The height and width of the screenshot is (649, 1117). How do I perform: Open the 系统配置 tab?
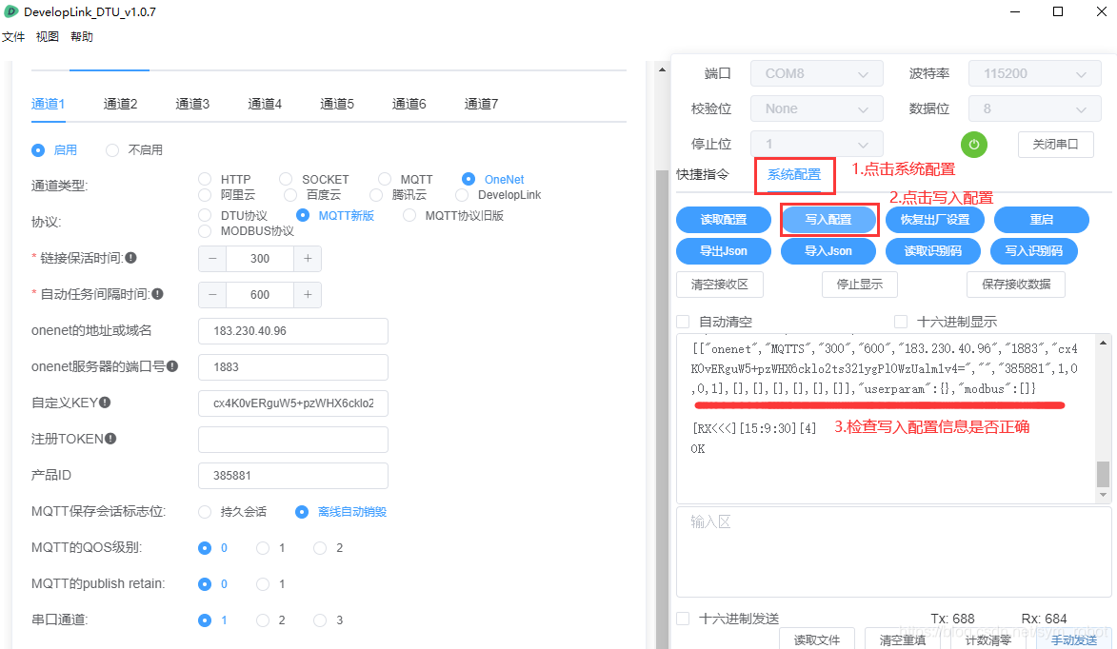coord(794,174)
